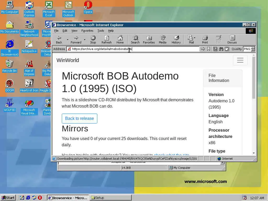
Task: Open the Favorites pane
Action: [149, 40]
